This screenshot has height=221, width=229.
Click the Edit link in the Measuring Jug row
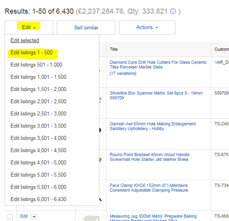(24, 216)
